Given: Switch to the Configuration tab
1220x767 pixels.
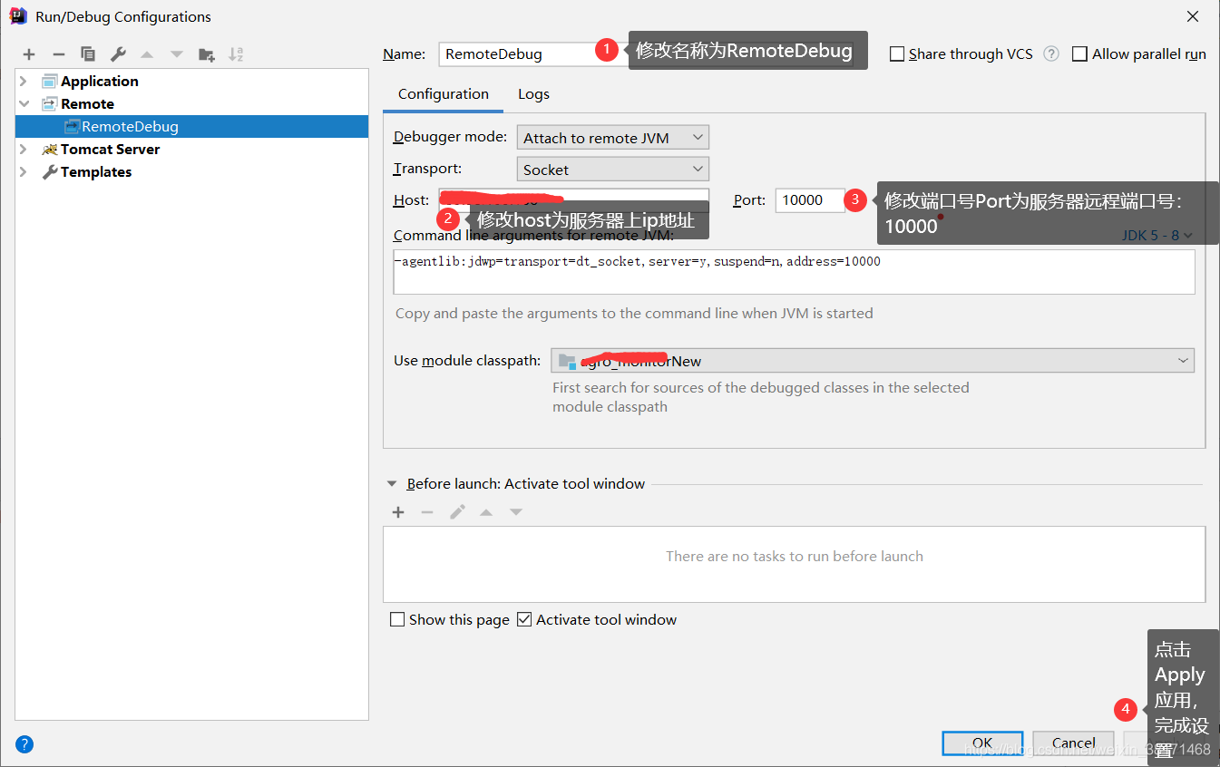Looking at the screenshot, I should coord(444,94).
